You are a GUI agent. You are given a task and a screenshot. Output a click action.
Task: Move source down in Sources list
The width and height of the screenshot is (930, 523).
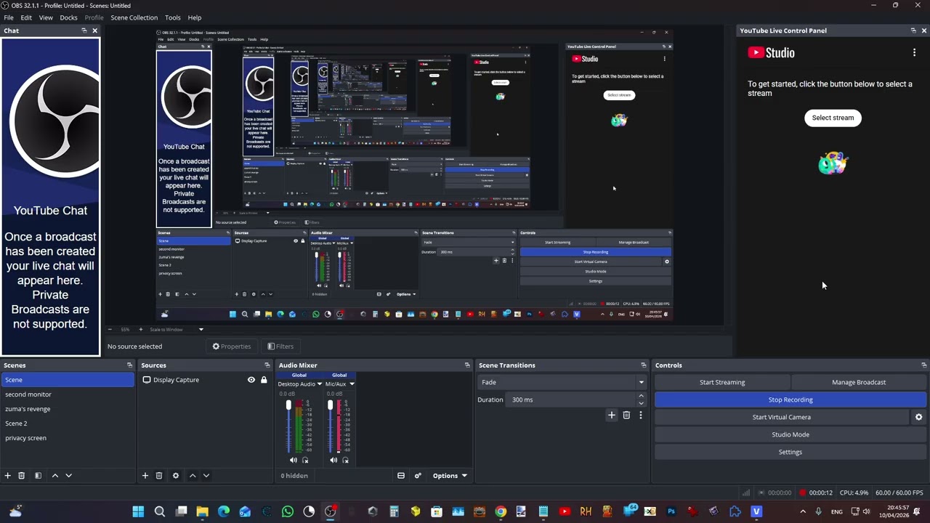tap(206, 476)
